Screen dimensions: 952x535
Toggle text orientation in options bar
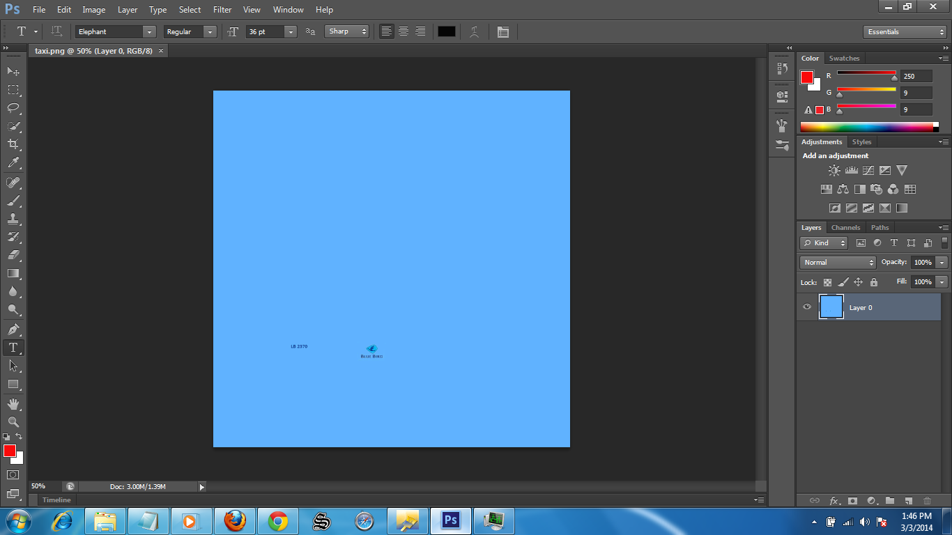point(56,31)
